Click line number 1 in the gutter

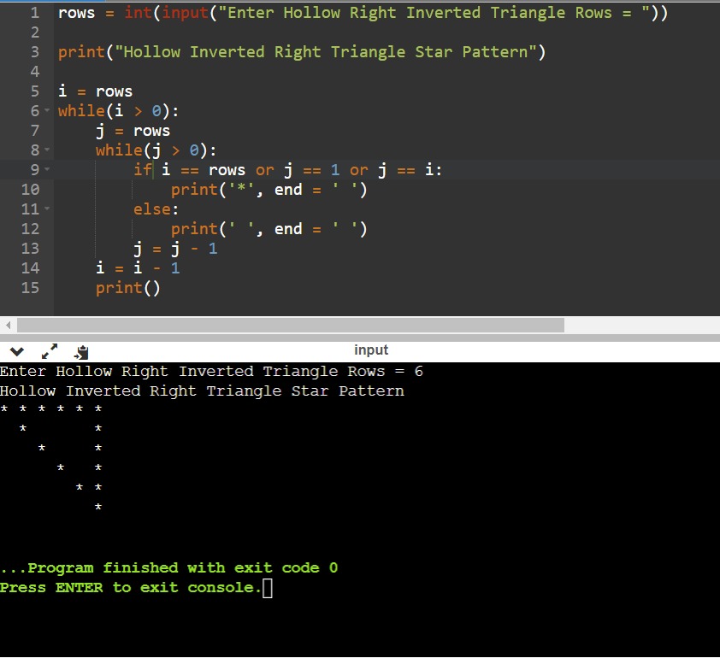click(x=34, y=13)
